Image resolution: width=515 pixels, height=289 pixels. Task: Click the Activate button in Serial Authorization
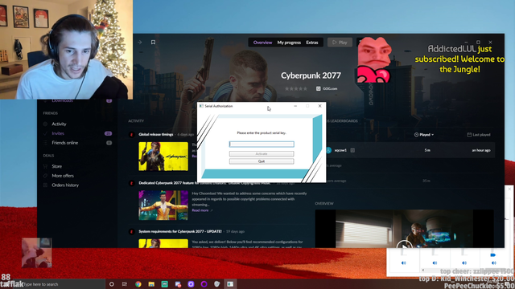[x=262, y=153]
